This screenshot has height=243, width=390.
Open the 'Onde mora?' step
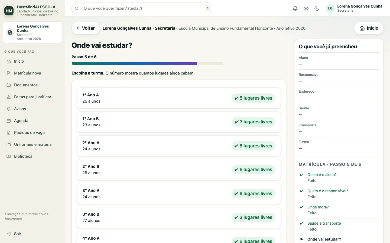pos(339,210)
